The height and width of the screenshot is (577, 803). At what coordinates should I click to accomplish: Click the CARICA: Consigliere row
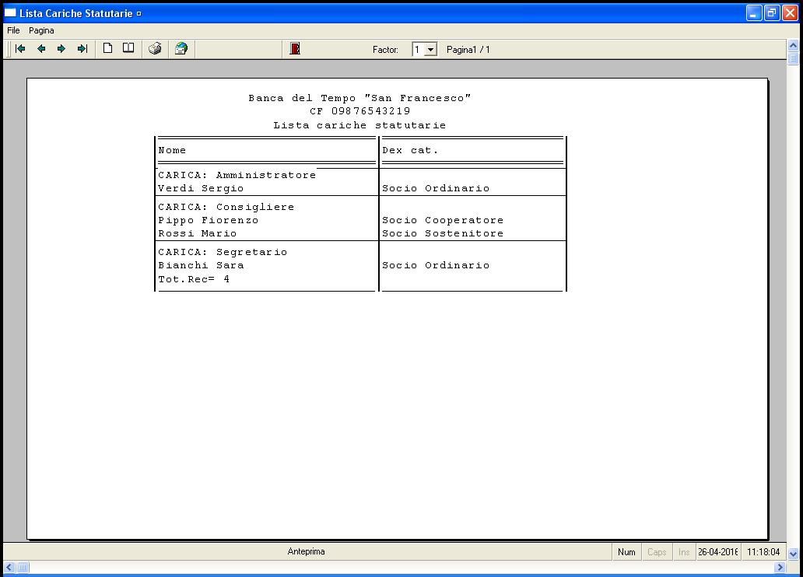[226, 207]
